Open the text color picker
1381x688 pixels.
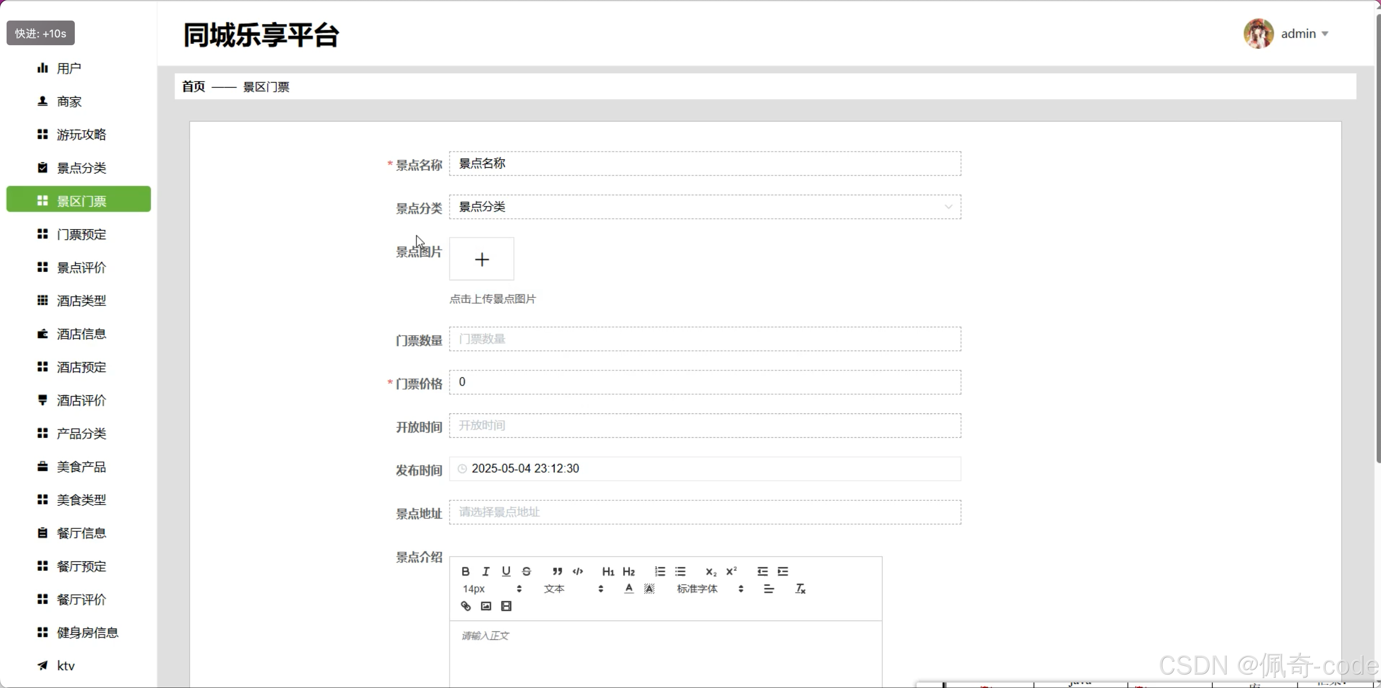[x=629, y=589]
